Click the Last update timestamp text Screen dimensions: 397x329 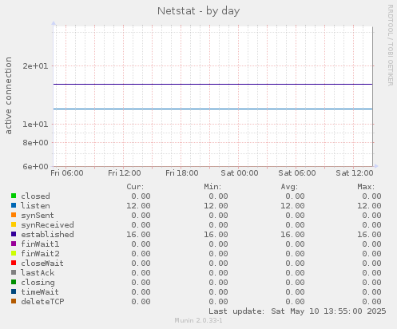click(x=297, y=311)
